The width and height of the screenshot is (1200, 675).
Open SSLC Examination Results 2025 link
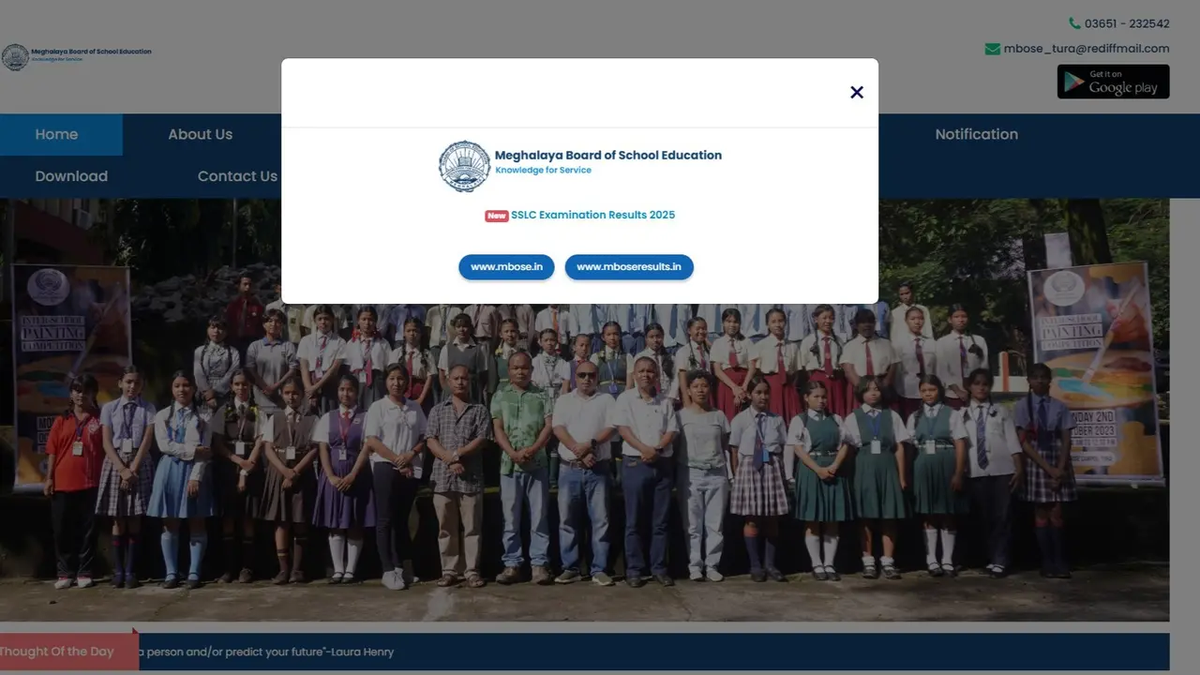tap(592, 215)
